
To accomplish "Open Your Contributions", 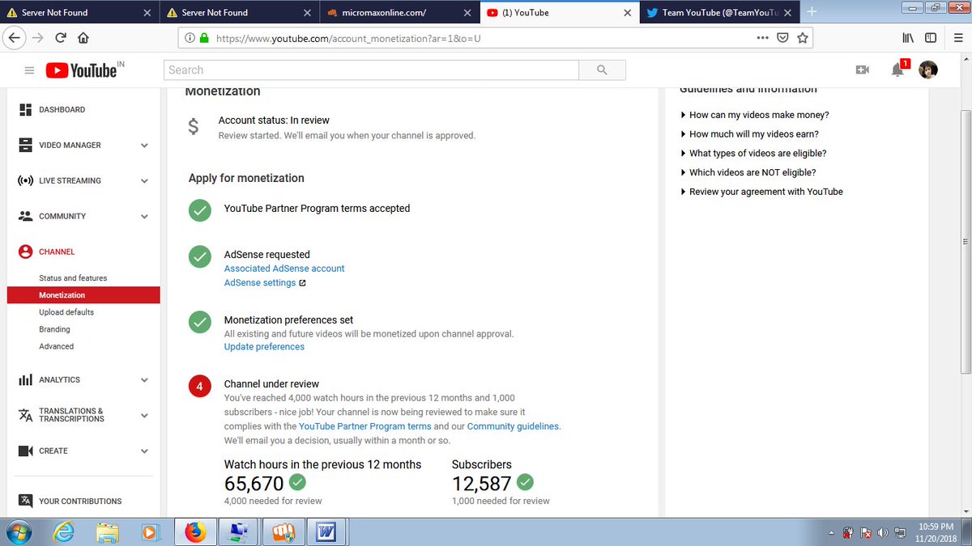I will [80, 502].
